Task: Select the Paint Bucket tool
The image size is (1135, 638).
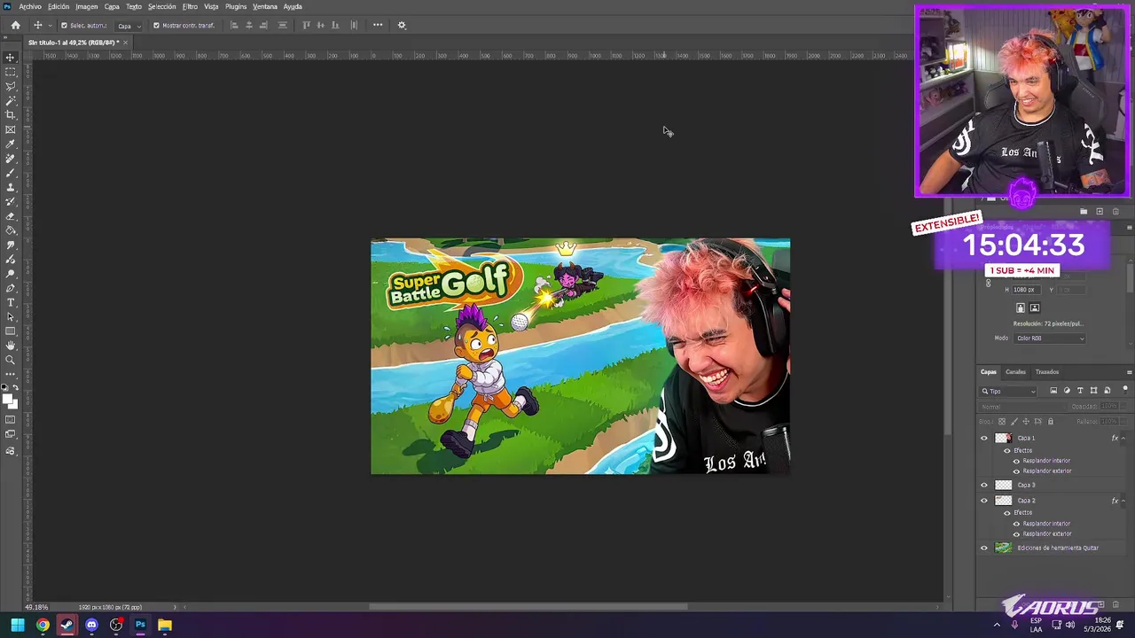Action: tap(11, 230)
